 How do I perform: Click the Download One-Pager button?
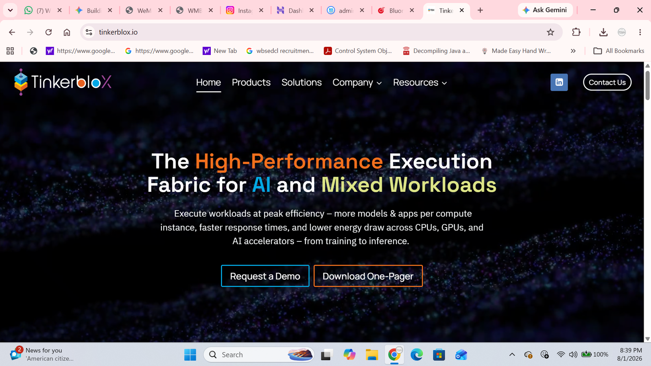[368, 276]
